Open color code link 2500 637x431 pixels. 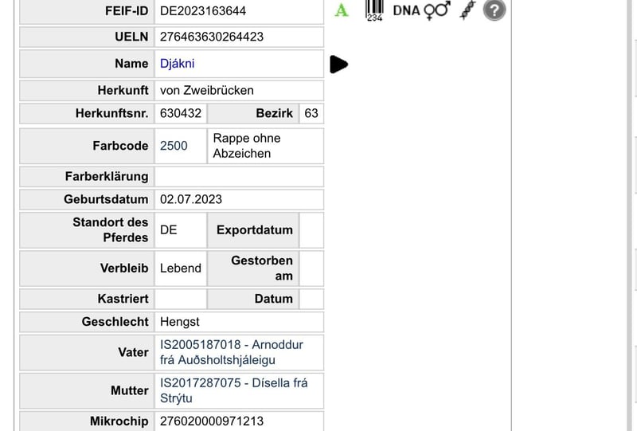(174, 146)
